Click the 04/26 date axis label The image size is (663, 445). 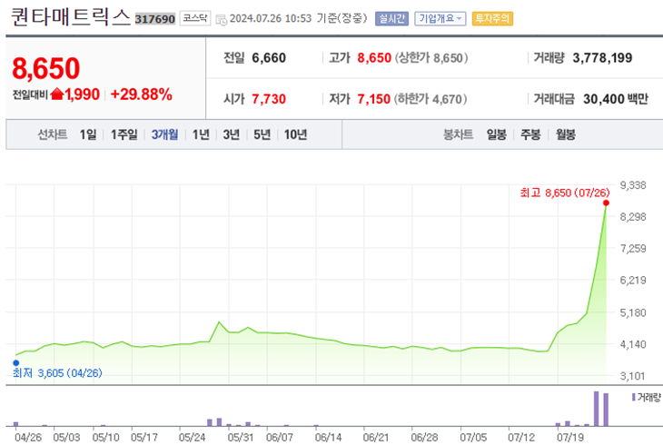(x=28, y=437)
